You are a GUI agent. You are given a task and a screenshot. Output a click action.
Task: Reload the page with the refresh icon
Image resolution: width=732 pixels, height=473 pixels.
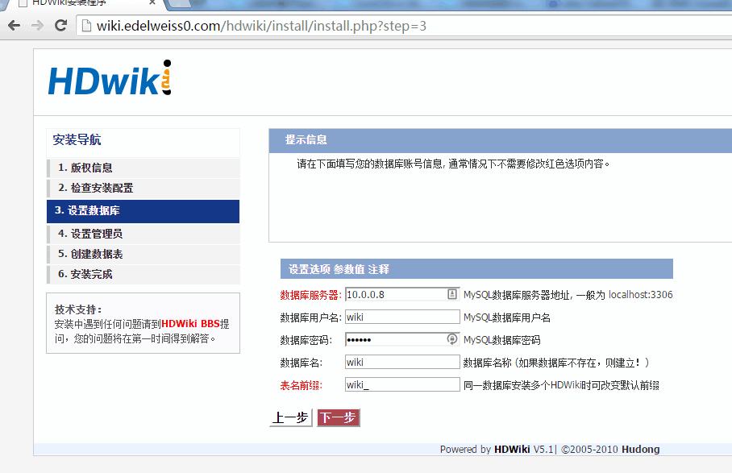pyautogui.click(x=60, y=25)
